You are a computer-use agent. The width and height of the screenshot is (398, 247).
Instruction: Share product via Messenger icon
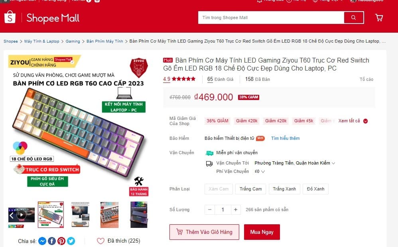[x=42, y=241]
